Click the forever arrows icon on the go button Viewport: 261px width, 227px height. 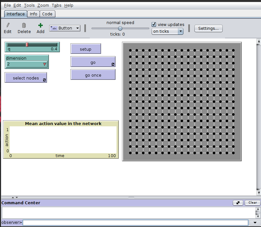click(113, 64)
